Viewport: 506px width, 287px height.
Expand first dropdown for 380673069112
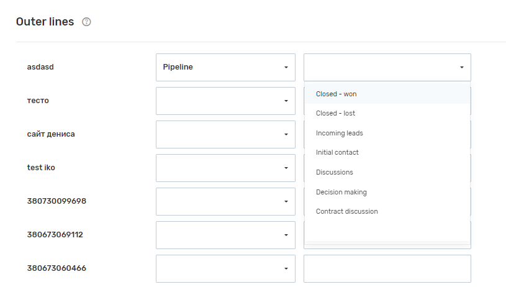(225, 235)
